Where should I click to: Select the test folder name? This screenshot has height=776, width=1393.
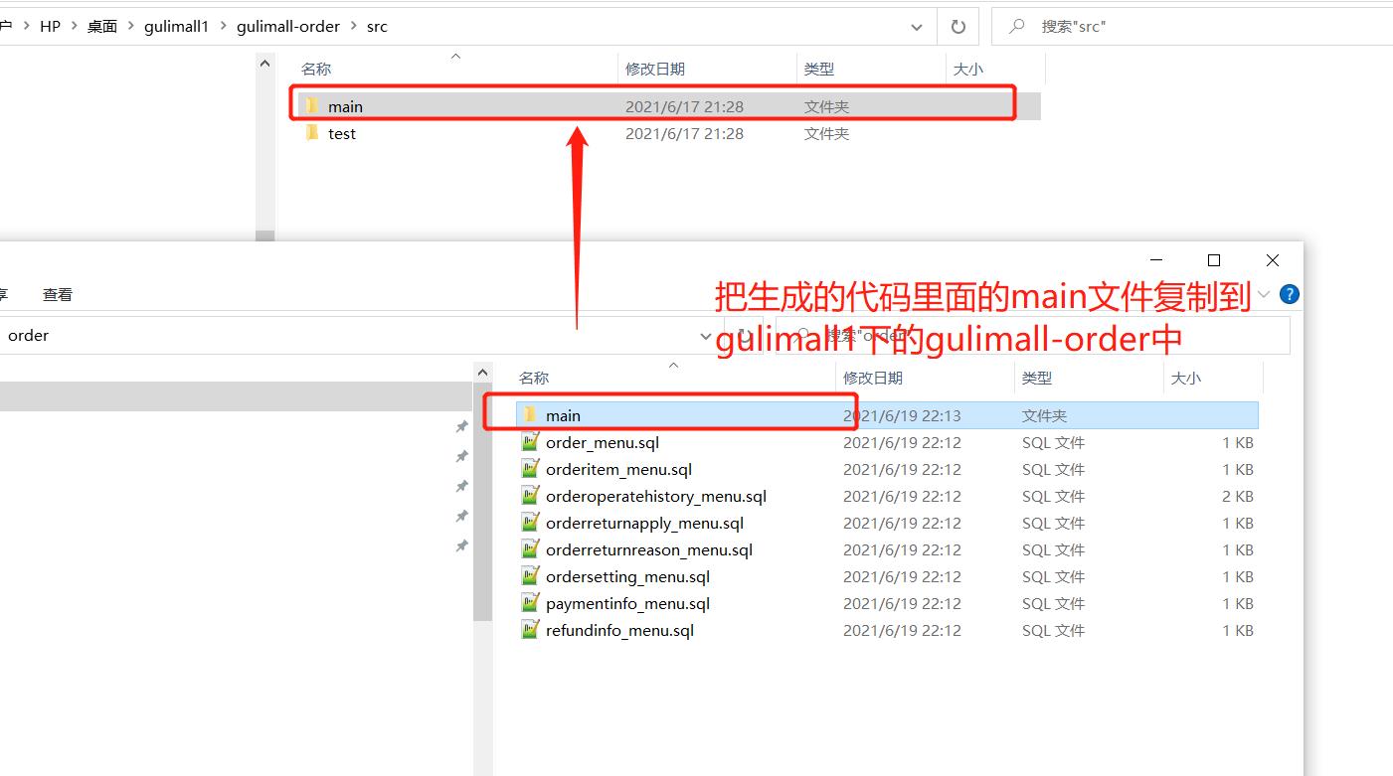coord(341,133)
